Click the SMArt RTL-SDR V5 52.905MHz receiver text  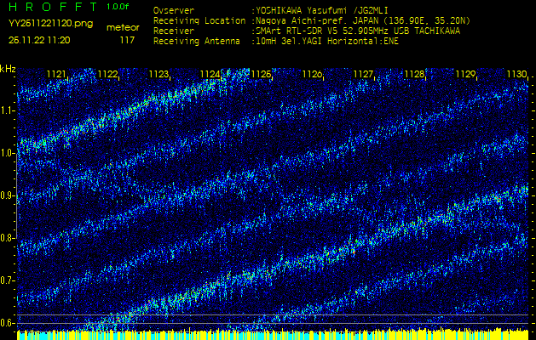click(x=356, y=31)
